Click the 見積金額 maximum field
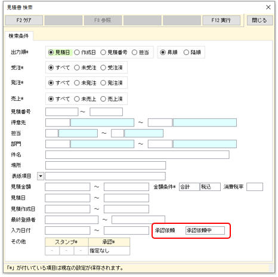The image size is (278, 277). (x=126, y=187)
